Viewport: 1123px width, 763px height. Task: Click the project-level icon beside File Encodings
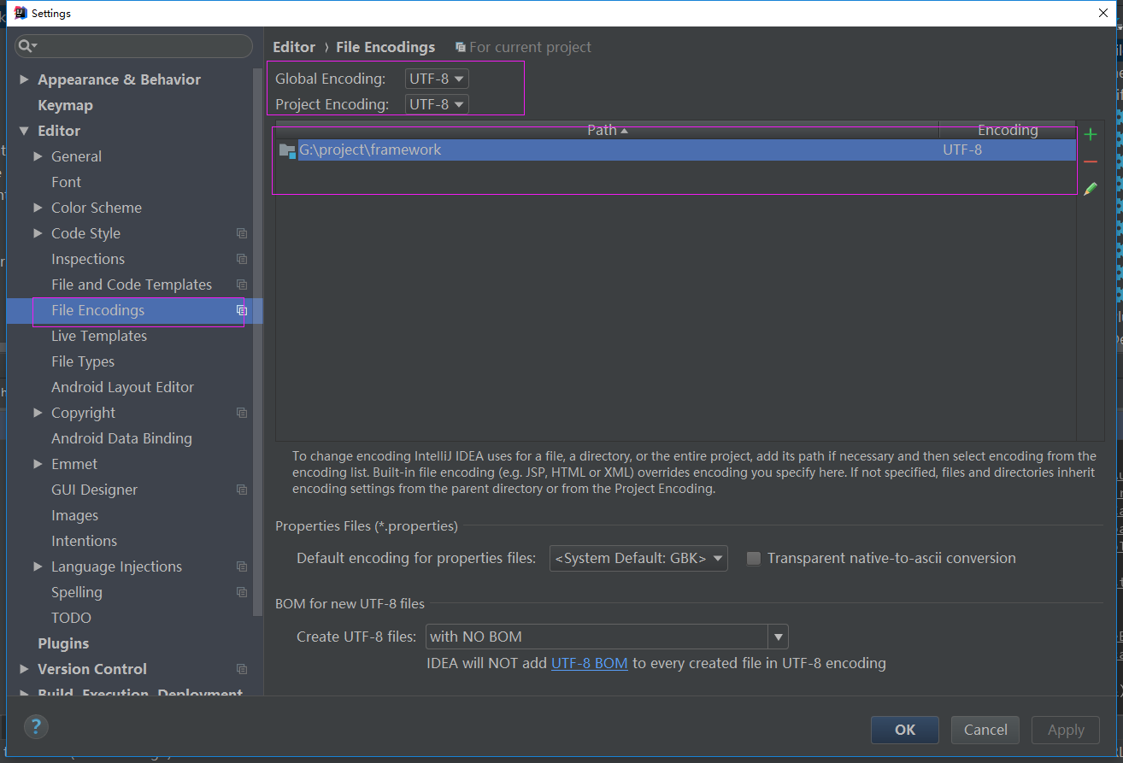point(242,310)
